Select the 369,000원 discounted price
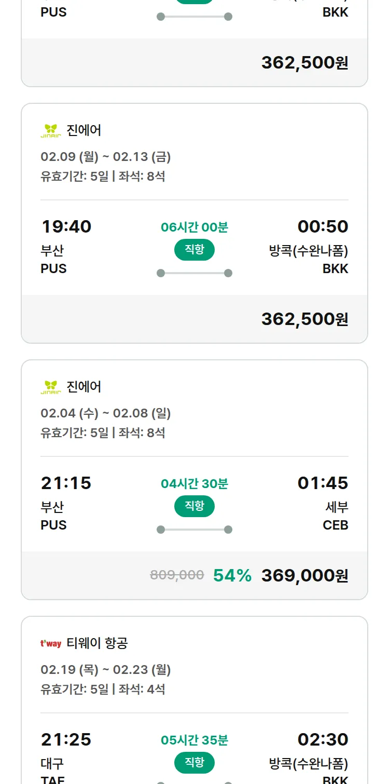Image resolution: width=389 pixels, height=784 pixels. (x=304, y=576)
